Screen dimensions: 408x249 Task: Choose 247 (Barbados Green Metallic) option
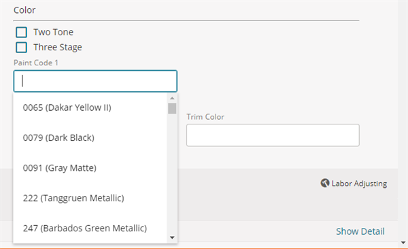(90, 229)
